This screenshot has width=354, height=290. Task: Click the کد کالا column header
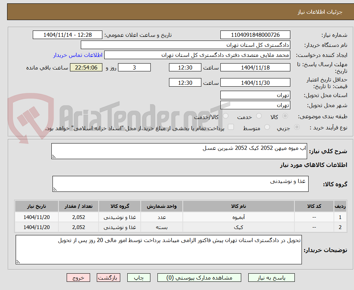(314, 206)
